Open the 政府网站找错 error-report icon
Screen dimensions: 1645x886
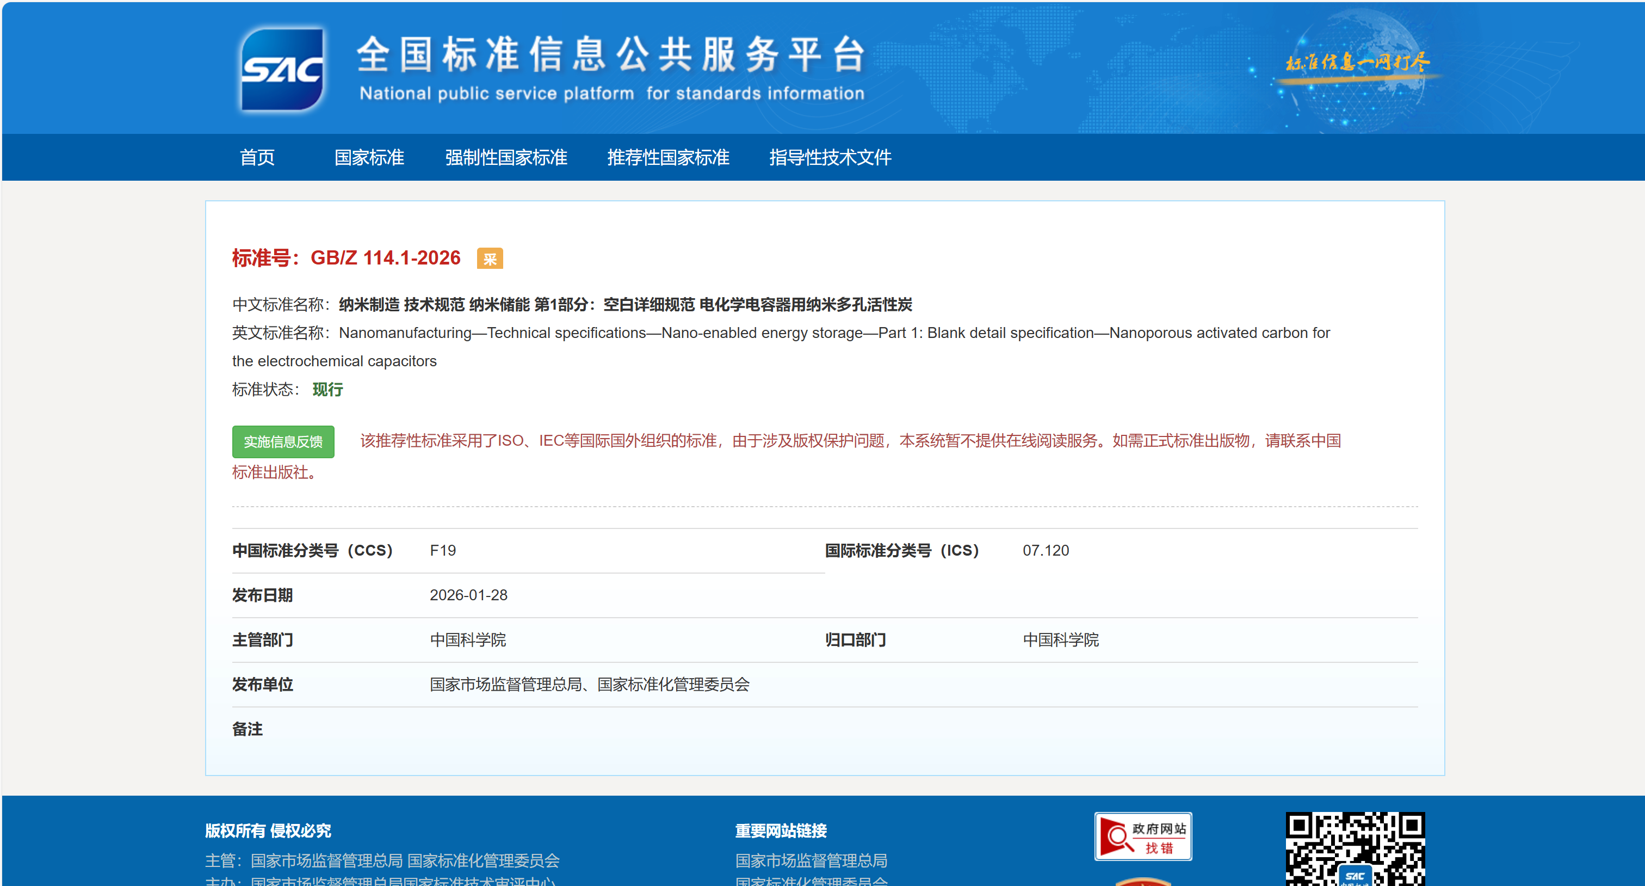(1142, 837)
